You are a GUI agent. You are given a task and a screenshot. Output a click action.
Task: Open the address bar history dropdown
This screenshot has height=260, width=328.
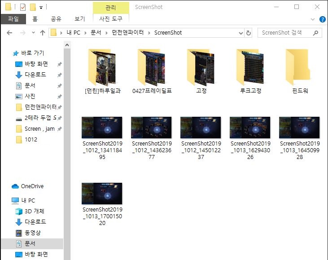(241, 33)
